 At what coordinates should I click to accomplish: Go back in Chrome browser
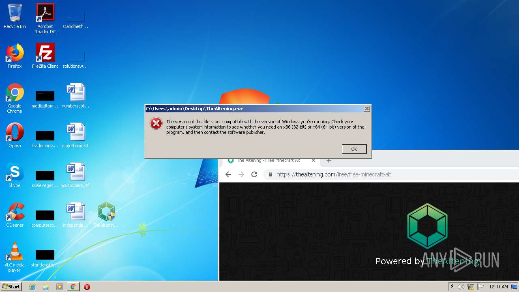pos(228,174)
